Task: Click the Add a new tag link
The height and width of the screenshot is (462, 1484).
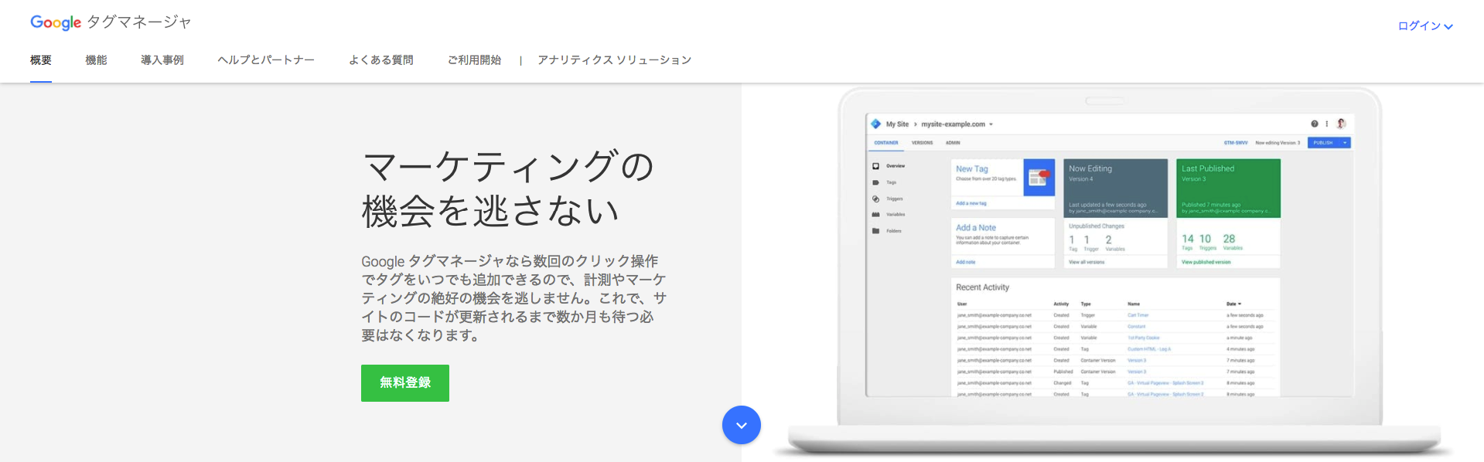Action: click(x=971, y=203)
